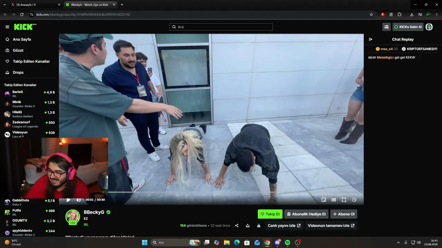Click Videonun tamamını izle link
Viewport: 442px width, 248px height.
pos(331,226)
